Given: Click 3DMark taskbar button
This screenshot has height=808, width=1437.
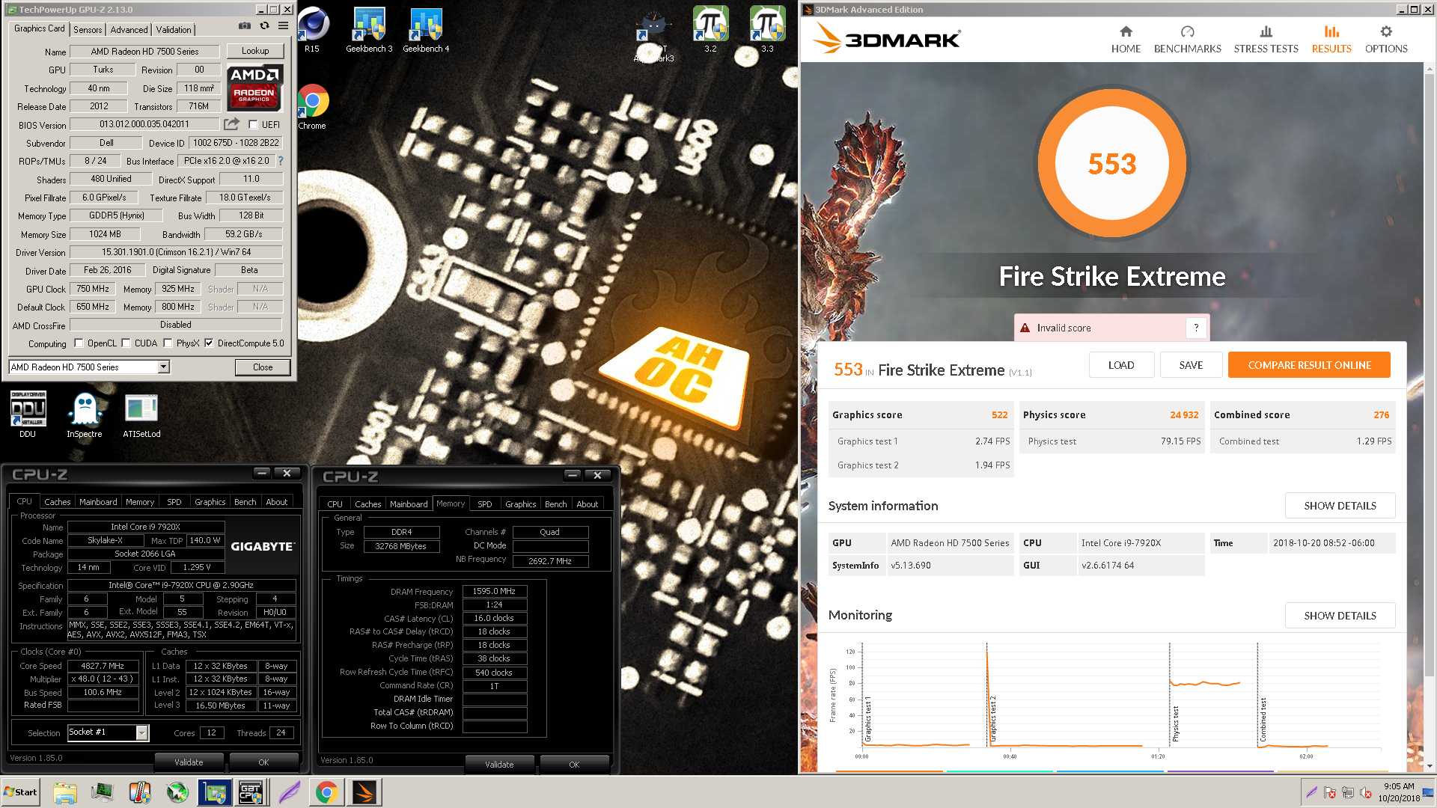Looking at the screenshot, I should (x=364, y=792).
